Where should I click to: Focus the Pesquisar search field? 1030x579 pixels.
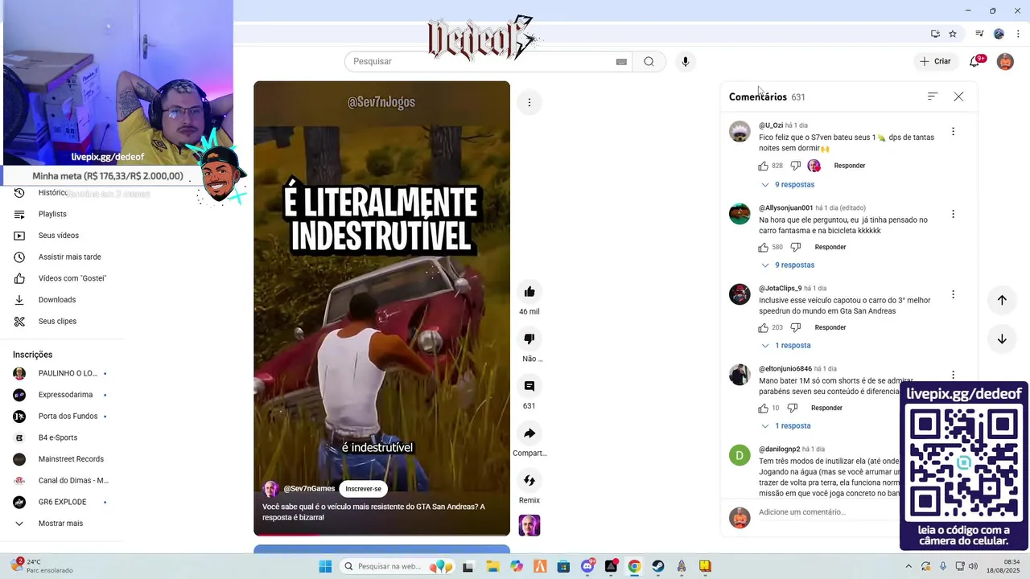coord(483,61)
